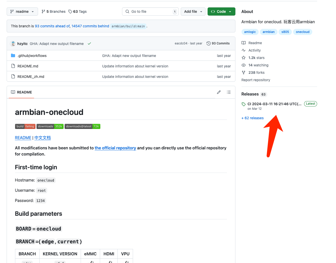Open the latest commit message GHA: Adapt new output filename

tap(57, 44)
